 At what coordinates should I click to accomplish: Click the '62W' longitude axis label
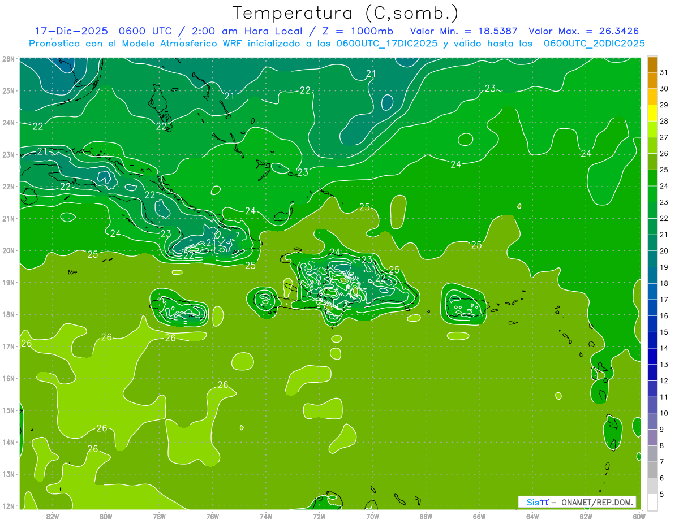click(x=586, y=516)
